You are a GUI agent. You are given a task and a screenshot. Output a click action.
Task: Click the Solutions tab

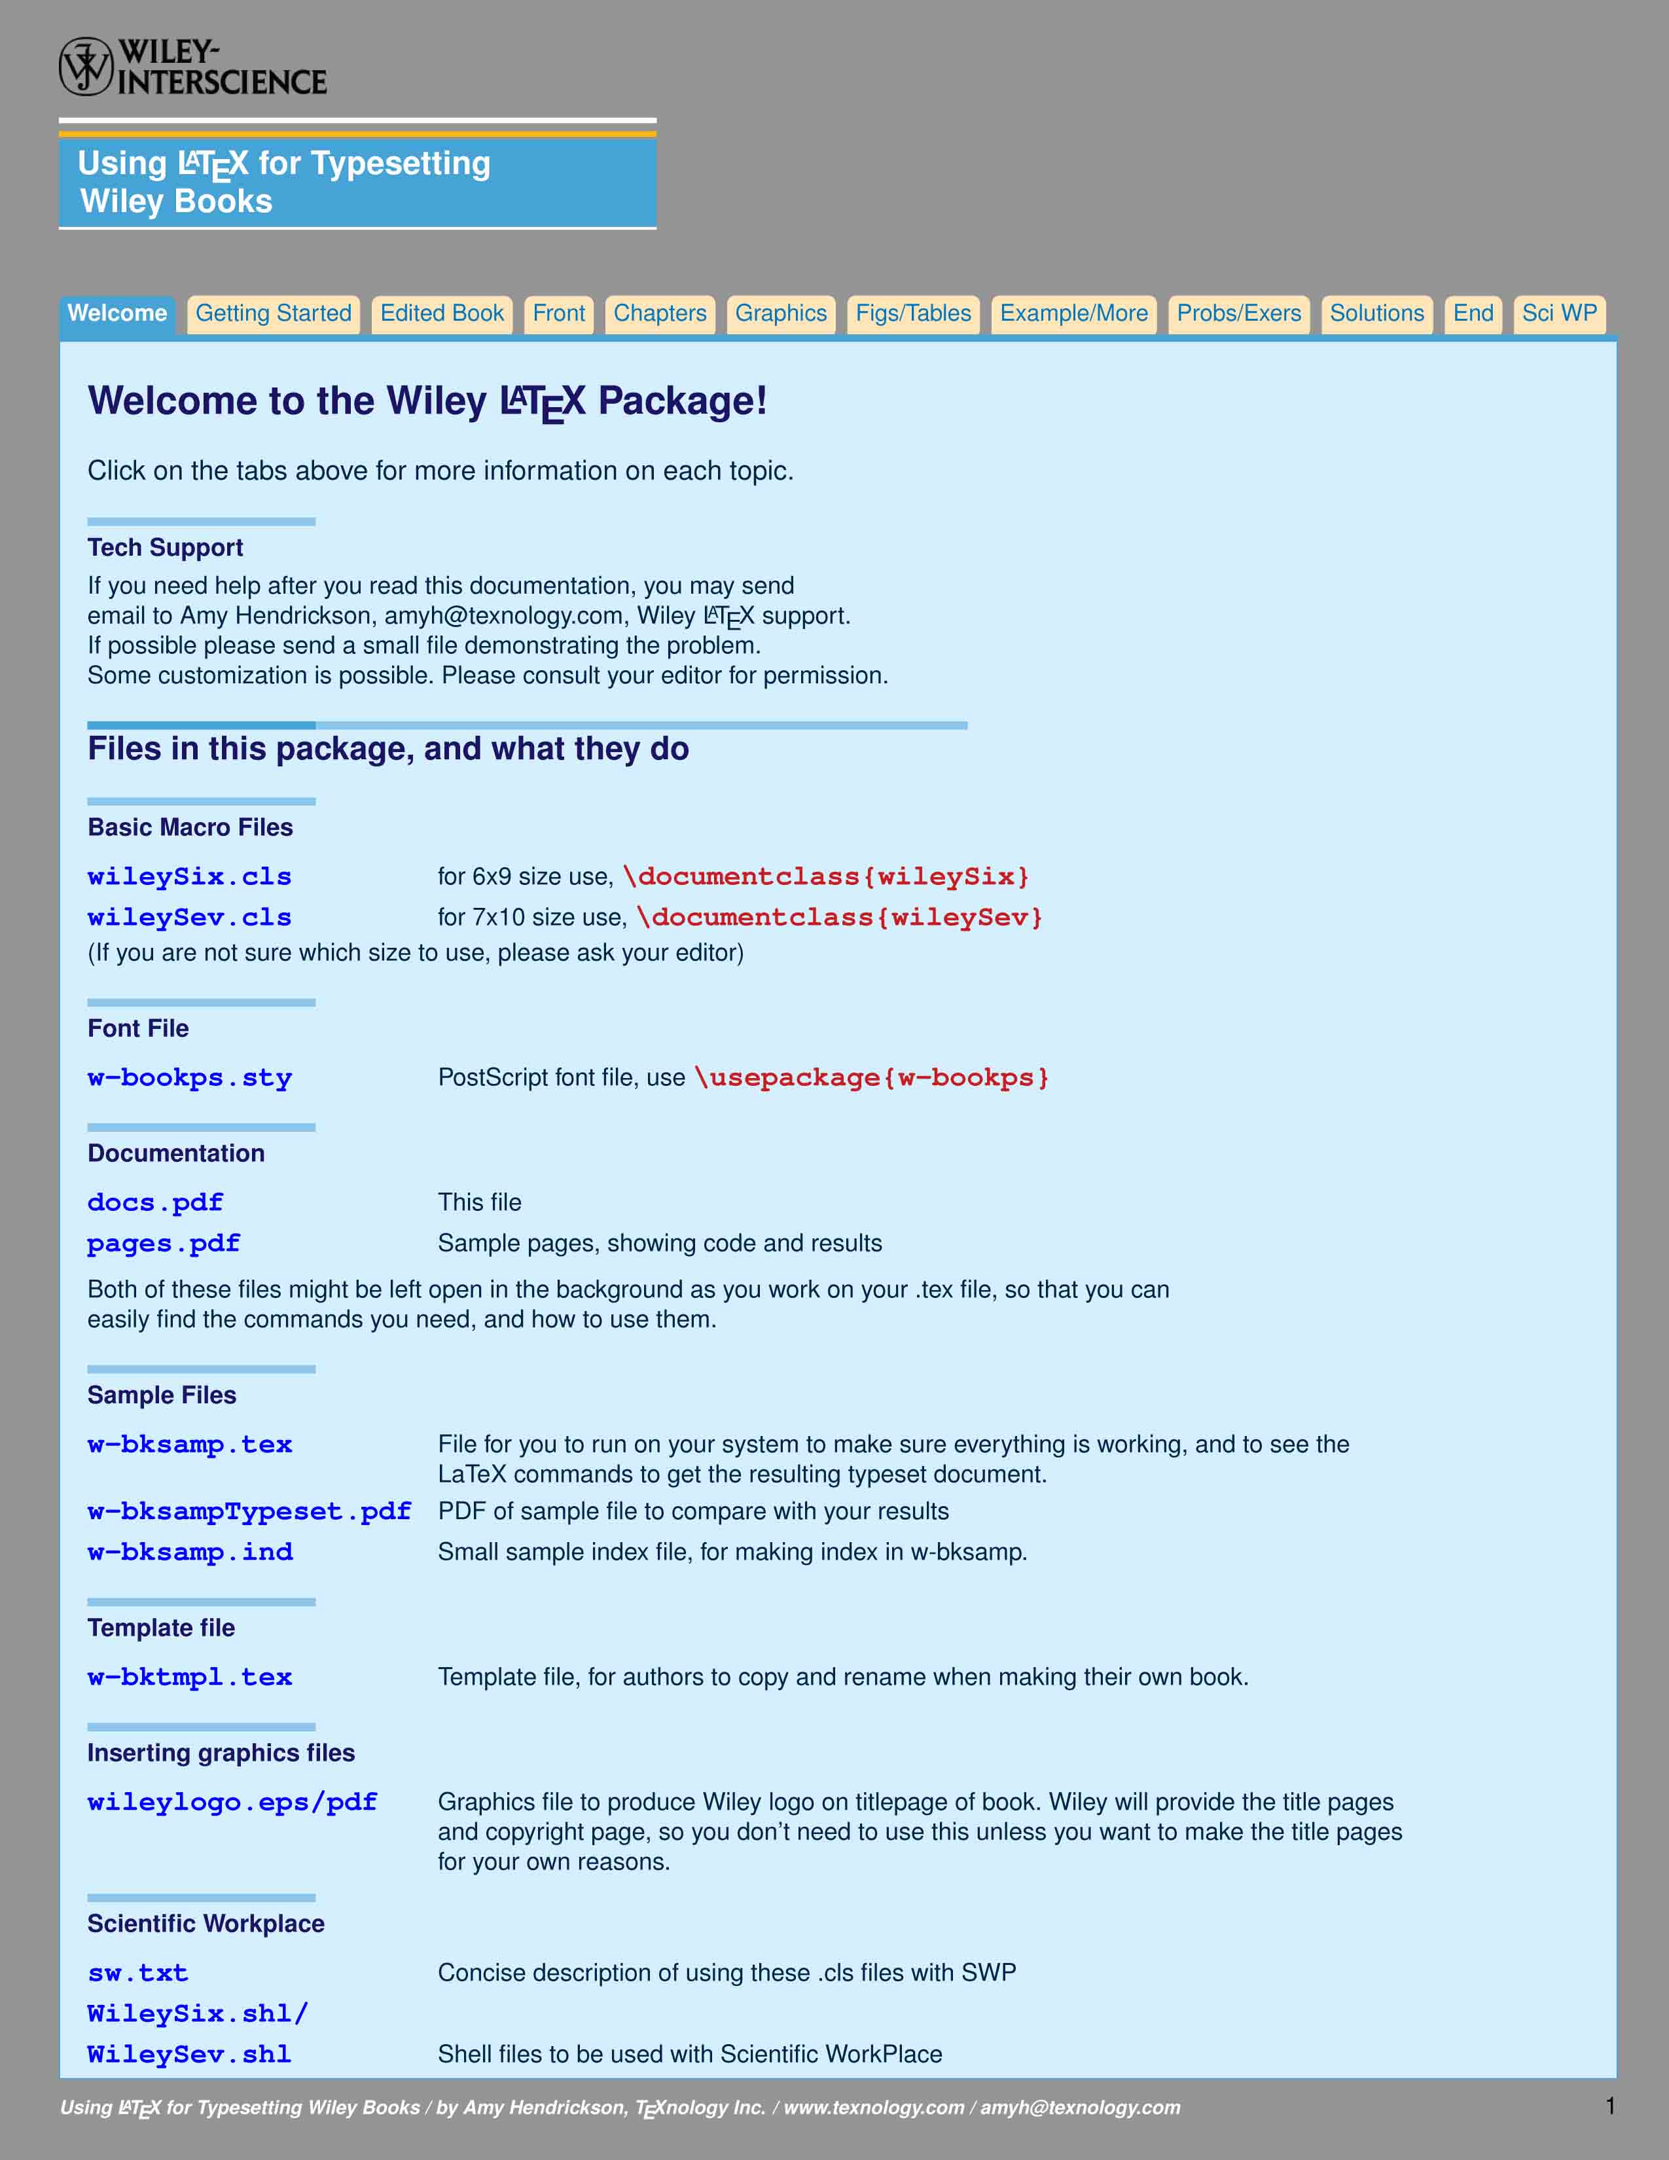point(1374,312)
